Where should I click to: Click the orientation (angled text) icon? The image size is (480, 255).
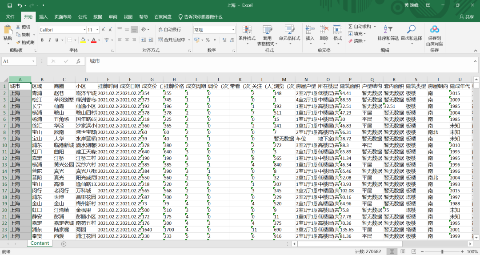144,29
